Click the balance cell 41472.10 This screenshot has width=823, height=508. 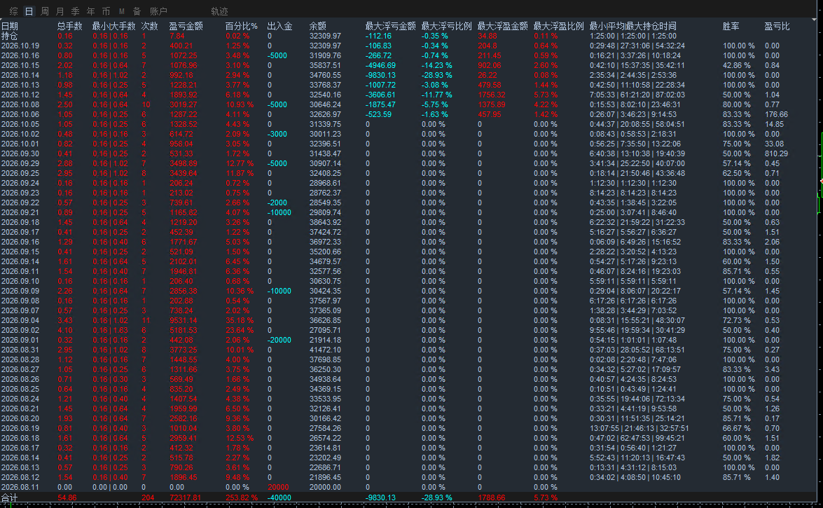tap(326, 350)
